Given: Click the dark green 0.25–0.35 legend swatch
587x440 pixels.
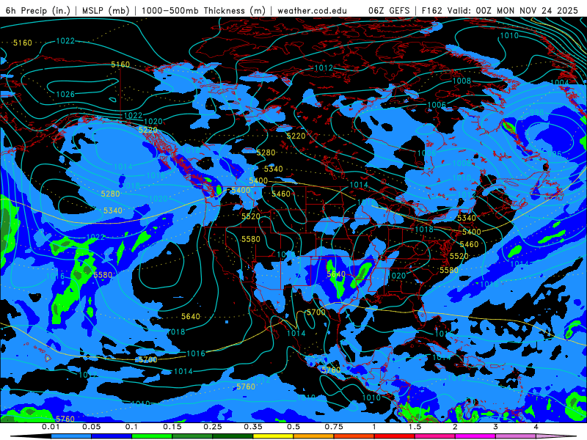Looking at the screenshot, I should (233, 436).
